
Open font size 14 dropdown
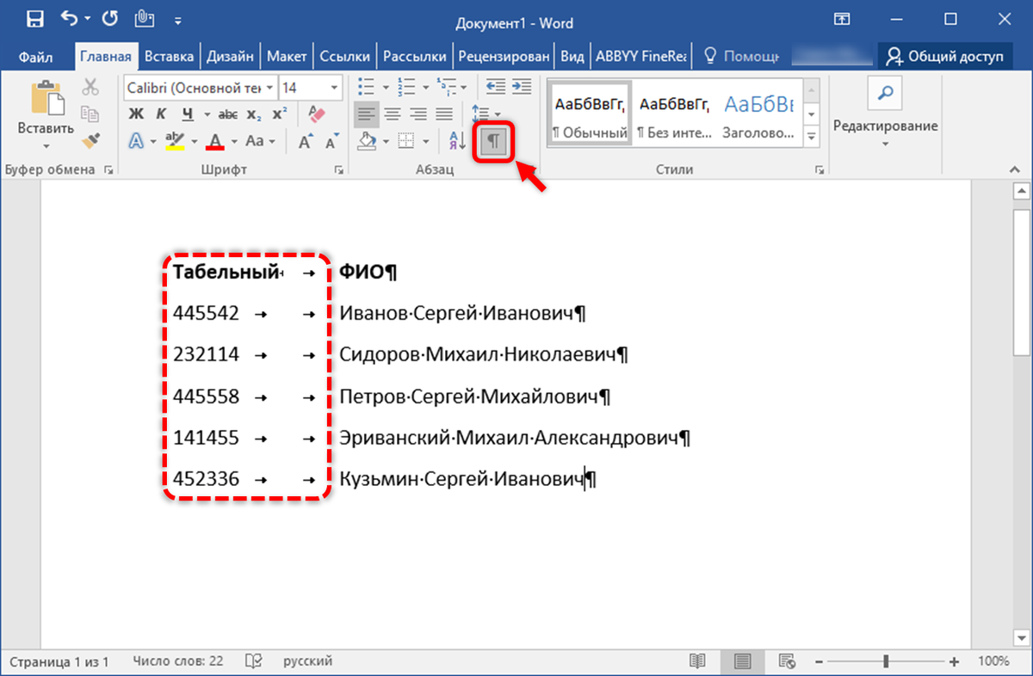coord(334,88)
